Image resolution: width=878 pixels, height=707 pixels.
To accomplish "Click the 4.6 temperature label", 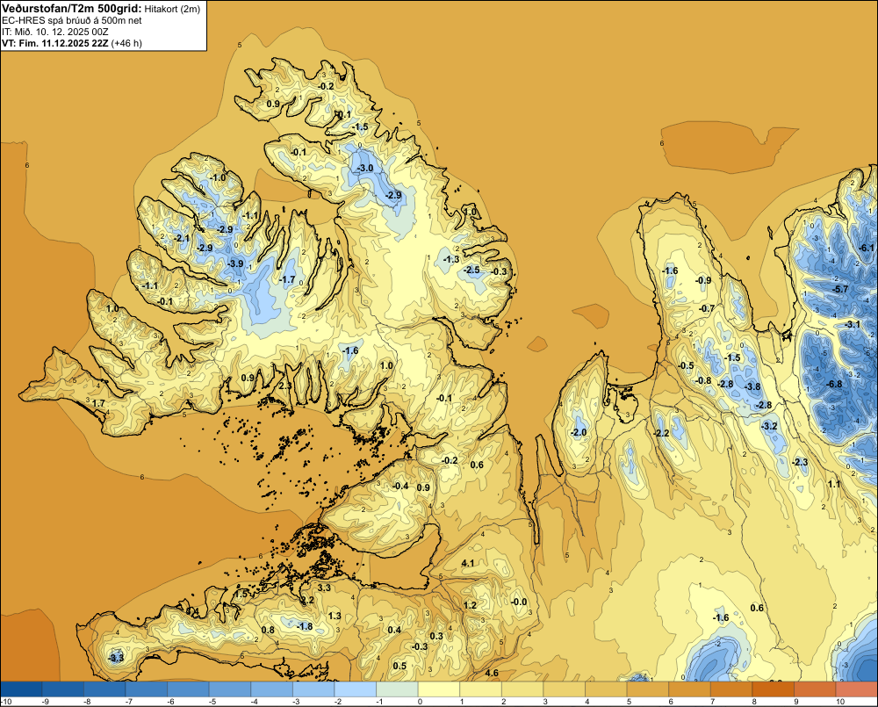I will click(492, 673).
